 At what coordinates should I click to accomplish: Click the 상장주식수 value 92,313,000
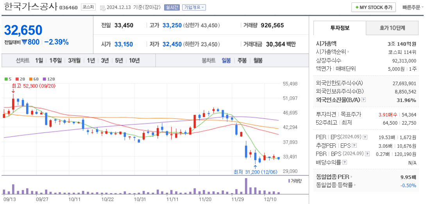click(404, 61)
